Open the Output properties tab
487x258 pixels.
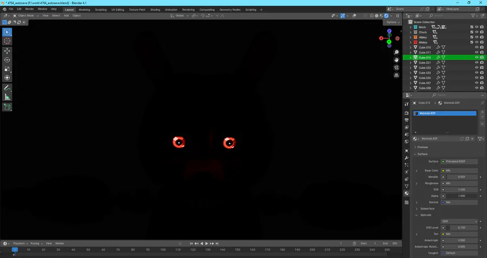(406, 120)
